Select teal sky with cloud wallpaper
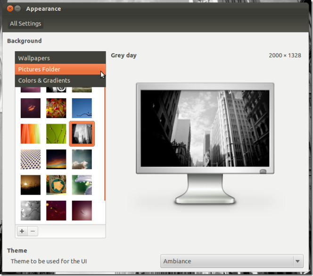 [x=82, y=159]
